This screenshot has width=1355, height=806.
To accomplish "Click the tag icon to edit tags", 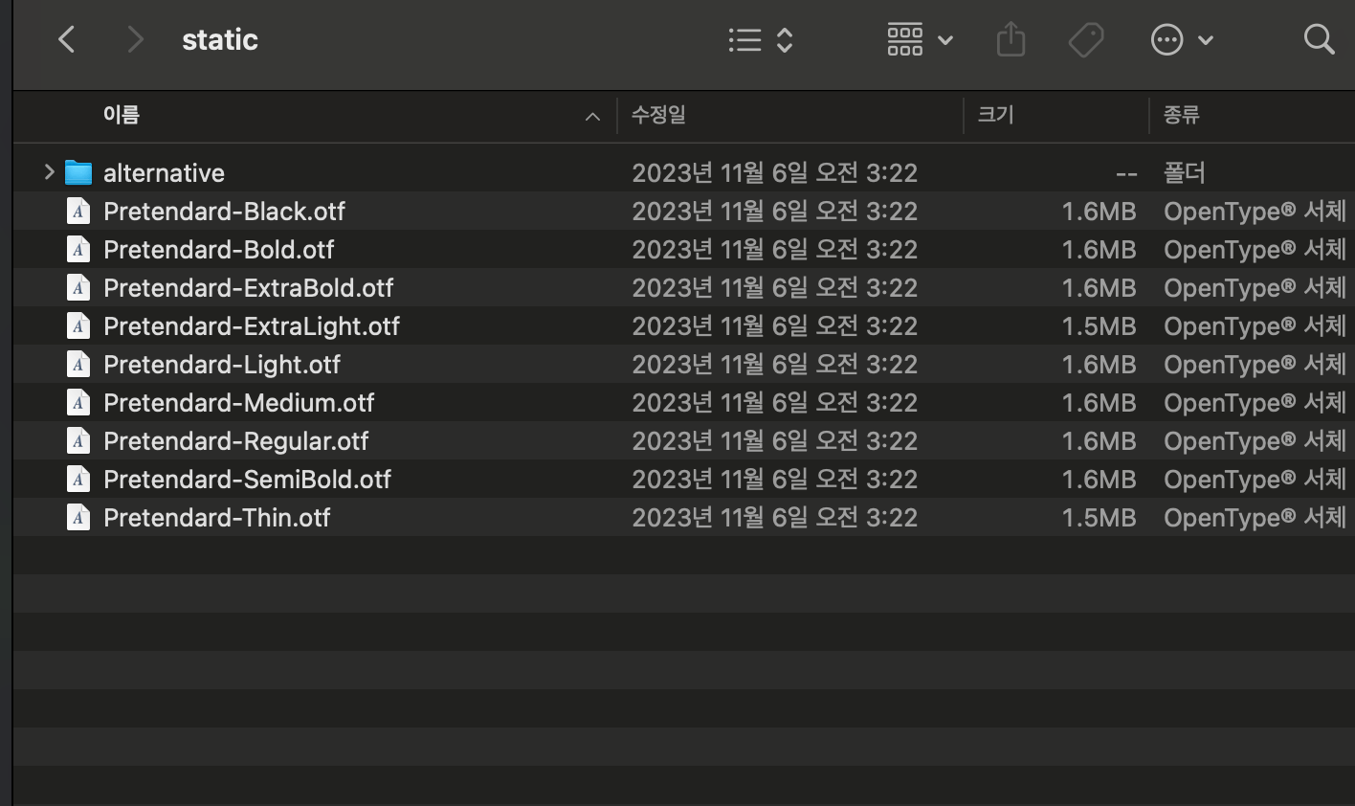I will 1086,40.
